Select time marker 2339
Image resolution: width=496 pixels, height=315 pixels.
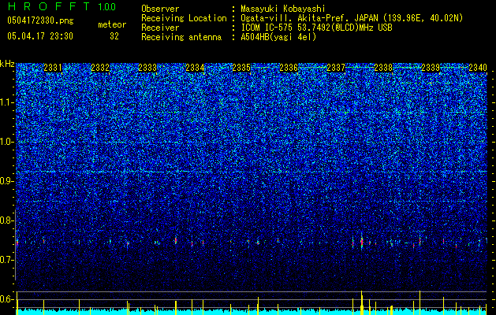(x=431, y=68)
